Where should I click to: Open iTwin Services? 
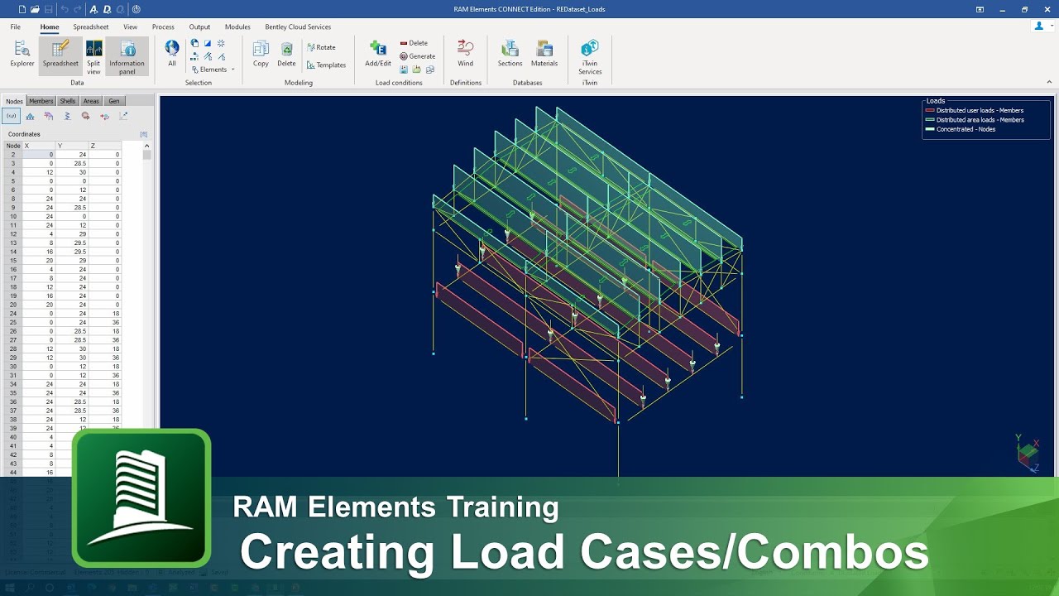point(590,57)
